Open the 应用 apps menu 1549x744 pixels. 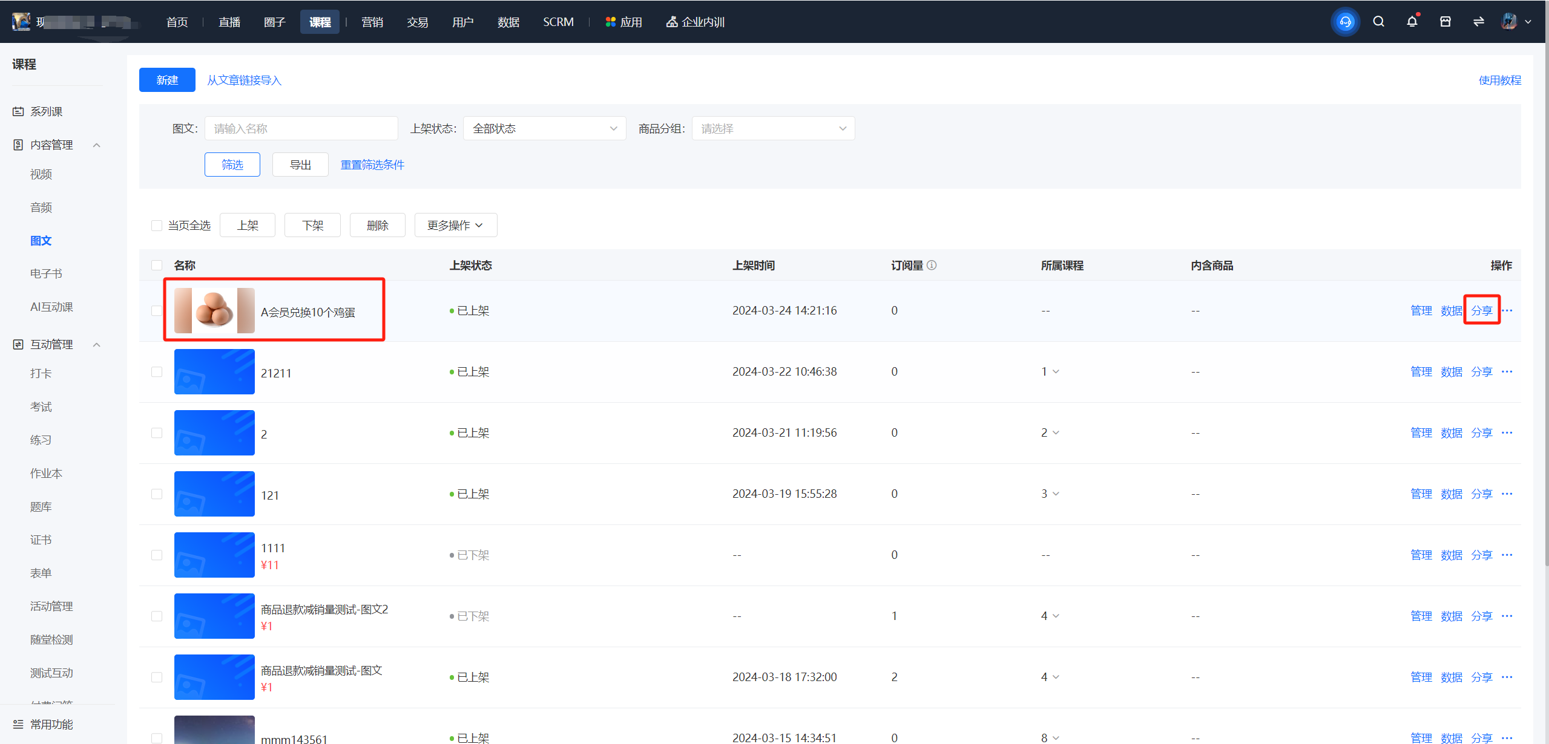coord(623,22)
